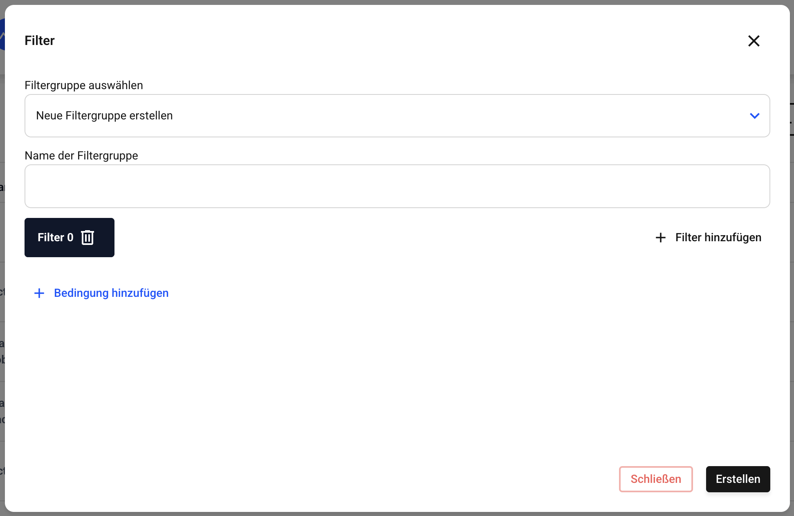Image resolution: width=794 pixels, height=516 pixels.
Task: Click the "Filtergruppe auswählen" label
Action: pos(84,85)
